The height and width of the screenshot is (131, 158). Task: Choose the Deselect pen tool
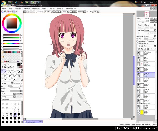[18, 75]
